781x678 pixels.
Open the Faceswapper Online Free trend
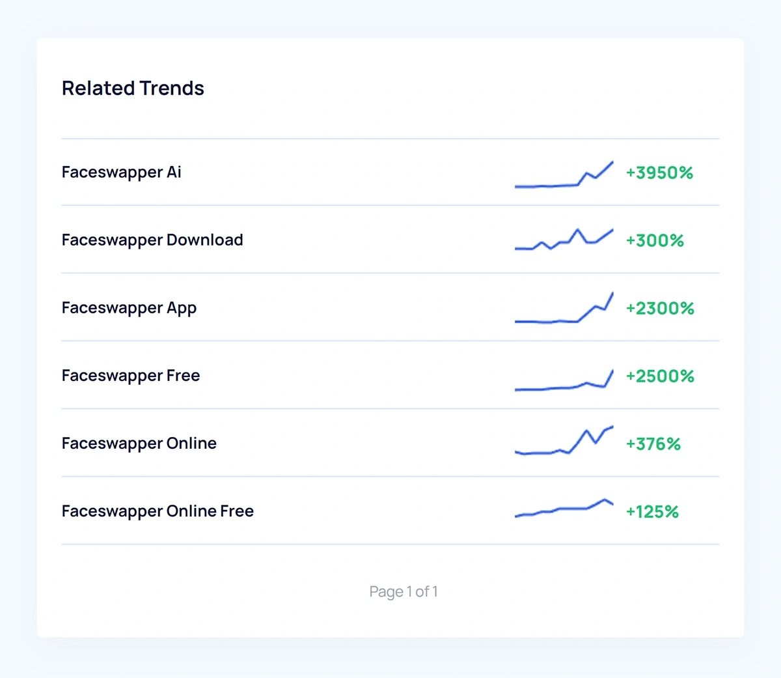click(157, 511)
